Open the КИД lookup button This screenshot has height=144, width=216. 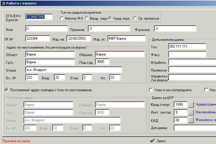tap(191, 120)
